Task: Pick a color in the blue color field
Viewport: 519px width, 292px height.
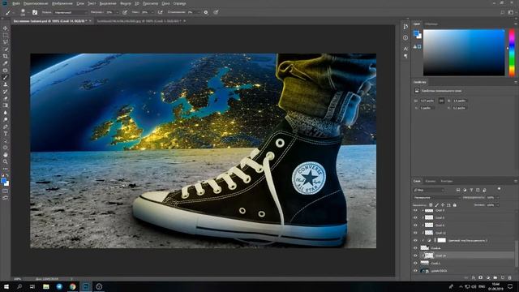Action: (464, 53)
